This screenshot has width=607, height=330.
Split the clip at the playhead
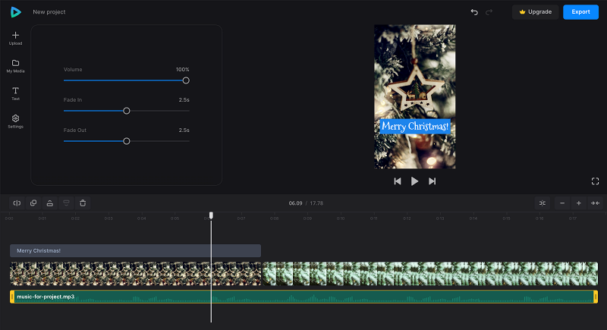(17, 203)
